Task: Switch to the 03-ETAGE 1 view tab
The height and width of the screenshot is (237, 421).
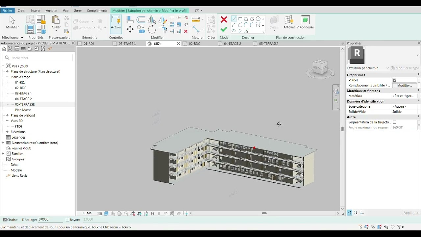Action: 127,43
